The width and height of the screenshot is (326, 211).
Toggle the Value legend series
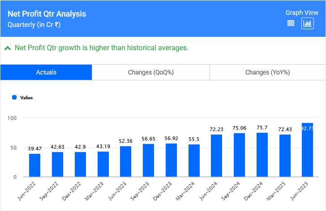click(26, 97)
